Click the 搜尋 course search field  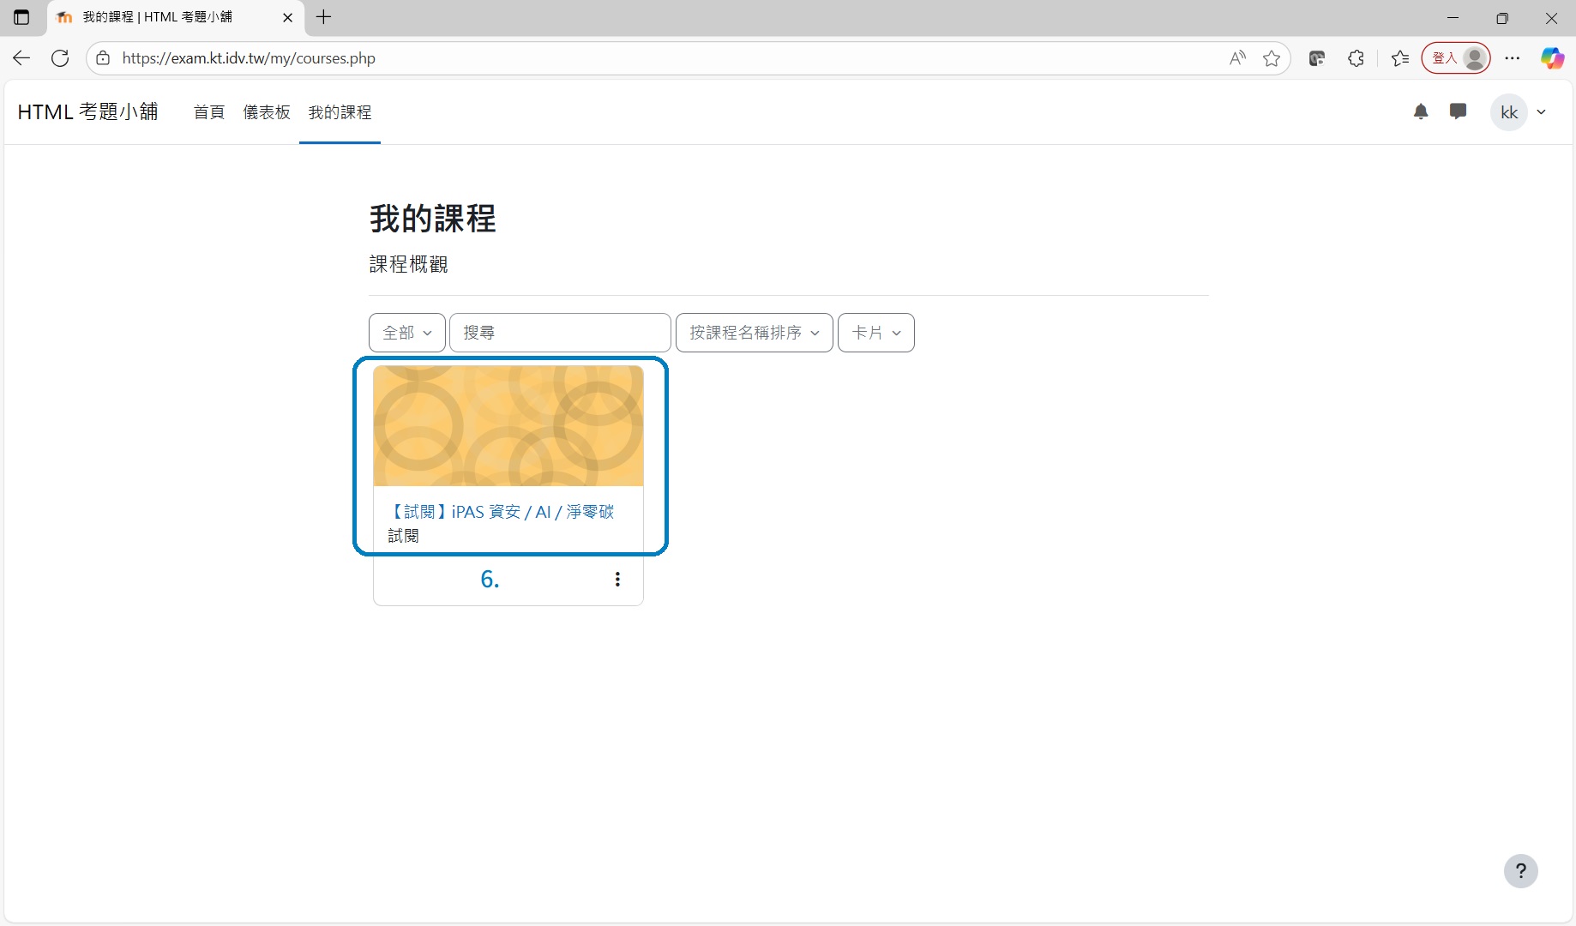pos(560,333)
